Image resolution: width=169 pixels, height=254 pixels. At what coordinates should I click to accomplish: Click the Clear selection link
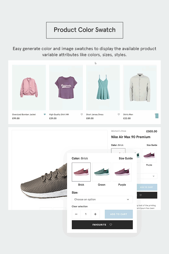click(x=80, y=206)
